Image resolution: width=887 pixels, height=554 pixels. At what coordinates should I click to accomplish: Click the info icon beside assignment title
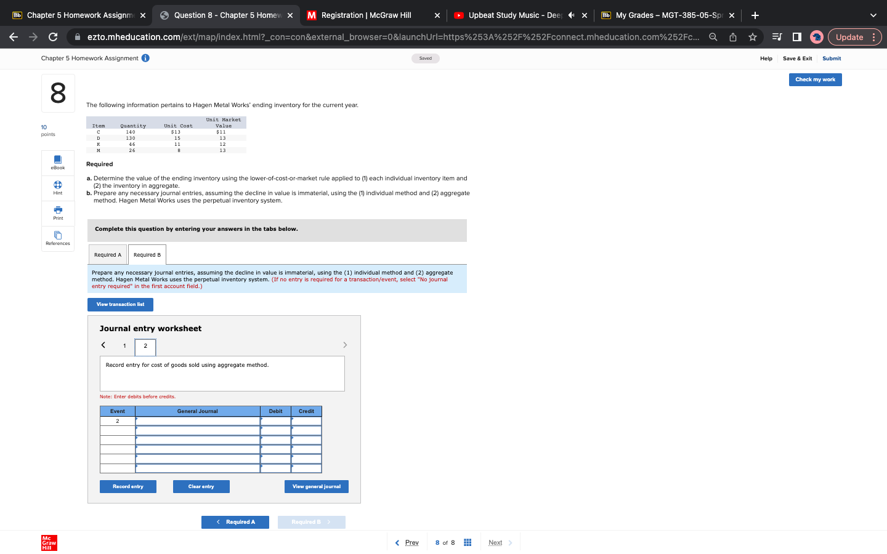pyautogui.click(x=145, y=58)
